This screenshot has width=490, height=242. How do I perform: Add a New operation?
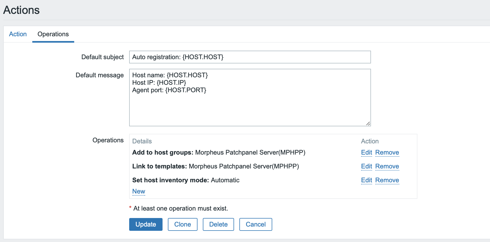tap(139, 191)
